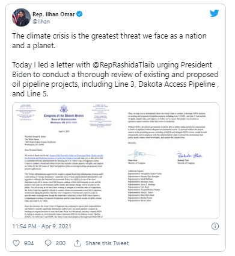Screen dimensions: 235x256
Task: Click the share upload arrow icon
Action: (78, 243)
